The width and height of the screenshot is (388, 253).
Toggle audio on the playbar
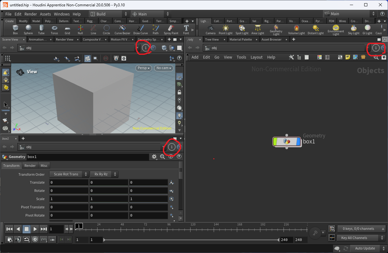coord(18,239)
